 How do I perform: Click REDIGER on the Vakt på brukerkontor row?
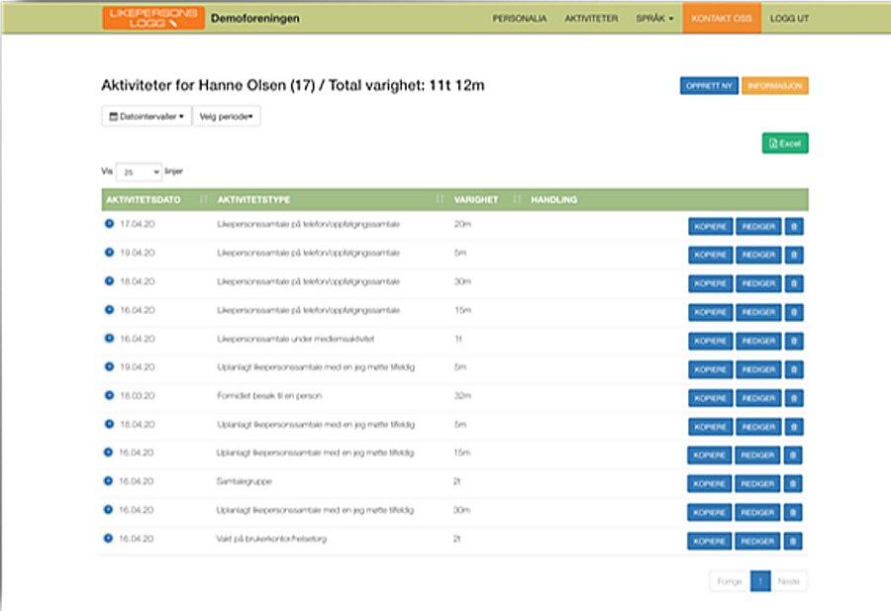[x=757, y=541]
